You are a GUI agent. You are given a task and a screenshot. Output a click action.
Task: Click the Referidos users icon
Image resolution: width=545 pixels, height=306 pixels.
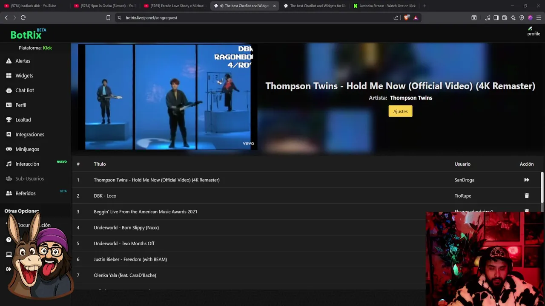[9, 193]
